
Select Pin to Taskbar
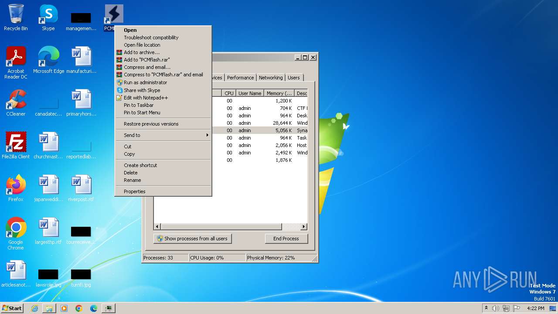(163, 105)
